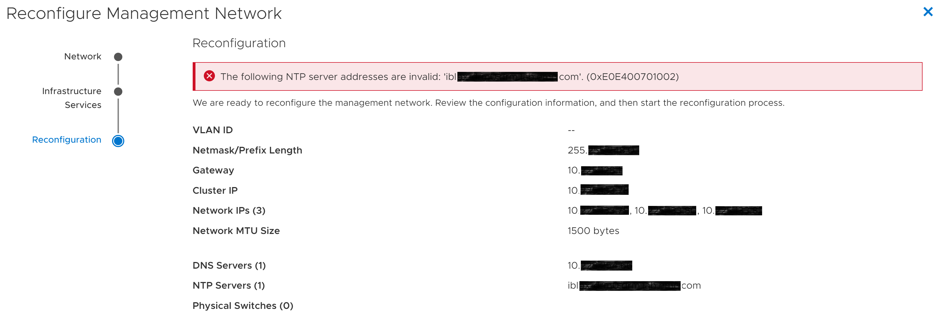
Task: Open the Network step from the sidebar
Action: click(x=83, y=56)
